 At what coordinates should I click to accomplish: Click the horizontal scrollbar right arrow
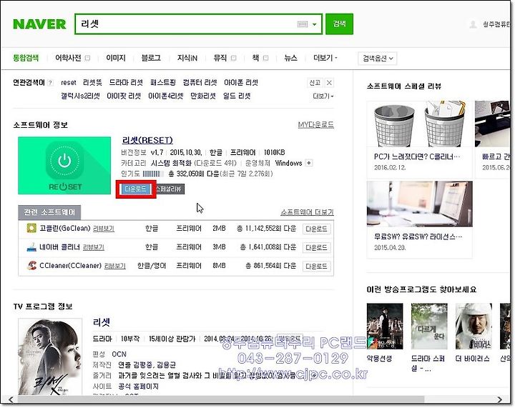[x=499, y=399]
